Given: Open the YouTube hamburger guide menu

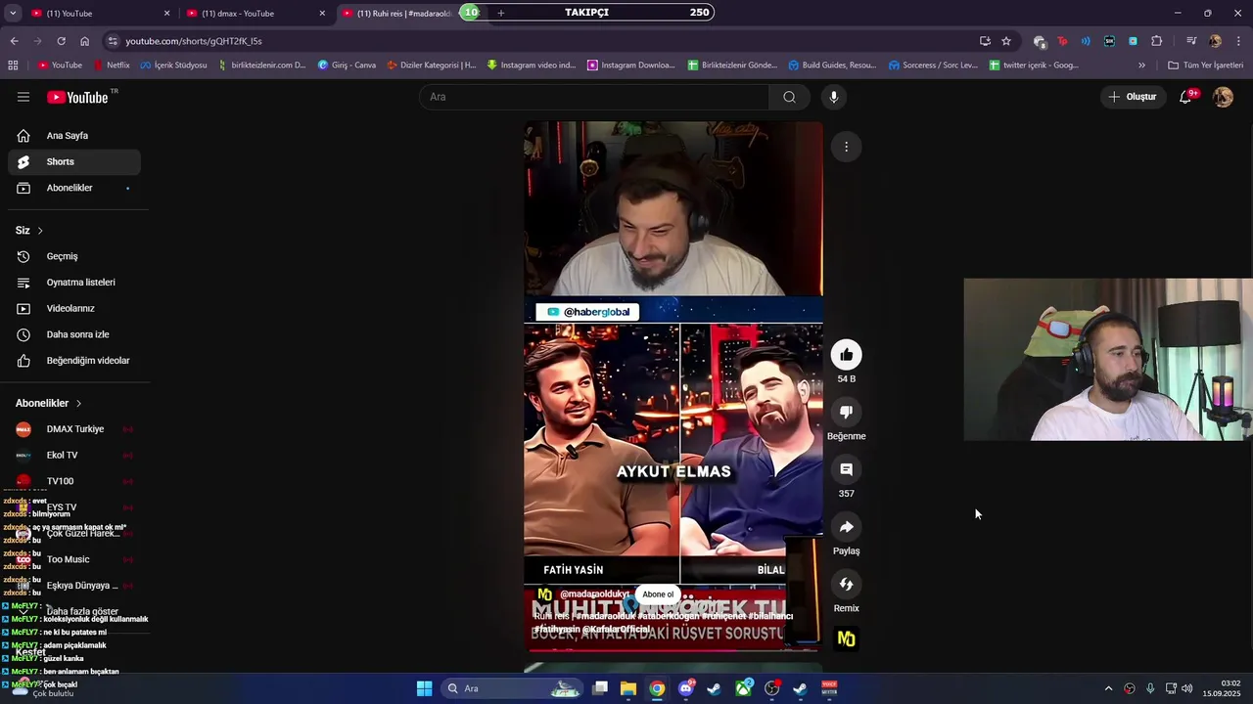Looking at the screenshot, I should (x=23, y=97).
